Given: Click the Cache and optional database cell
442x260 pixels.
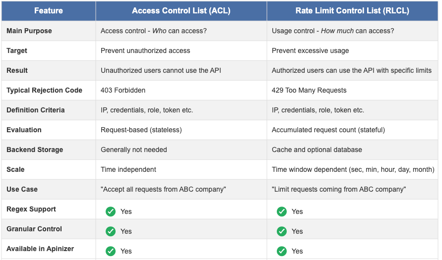Looking at the screenshot, I should [x=317, y=150].
